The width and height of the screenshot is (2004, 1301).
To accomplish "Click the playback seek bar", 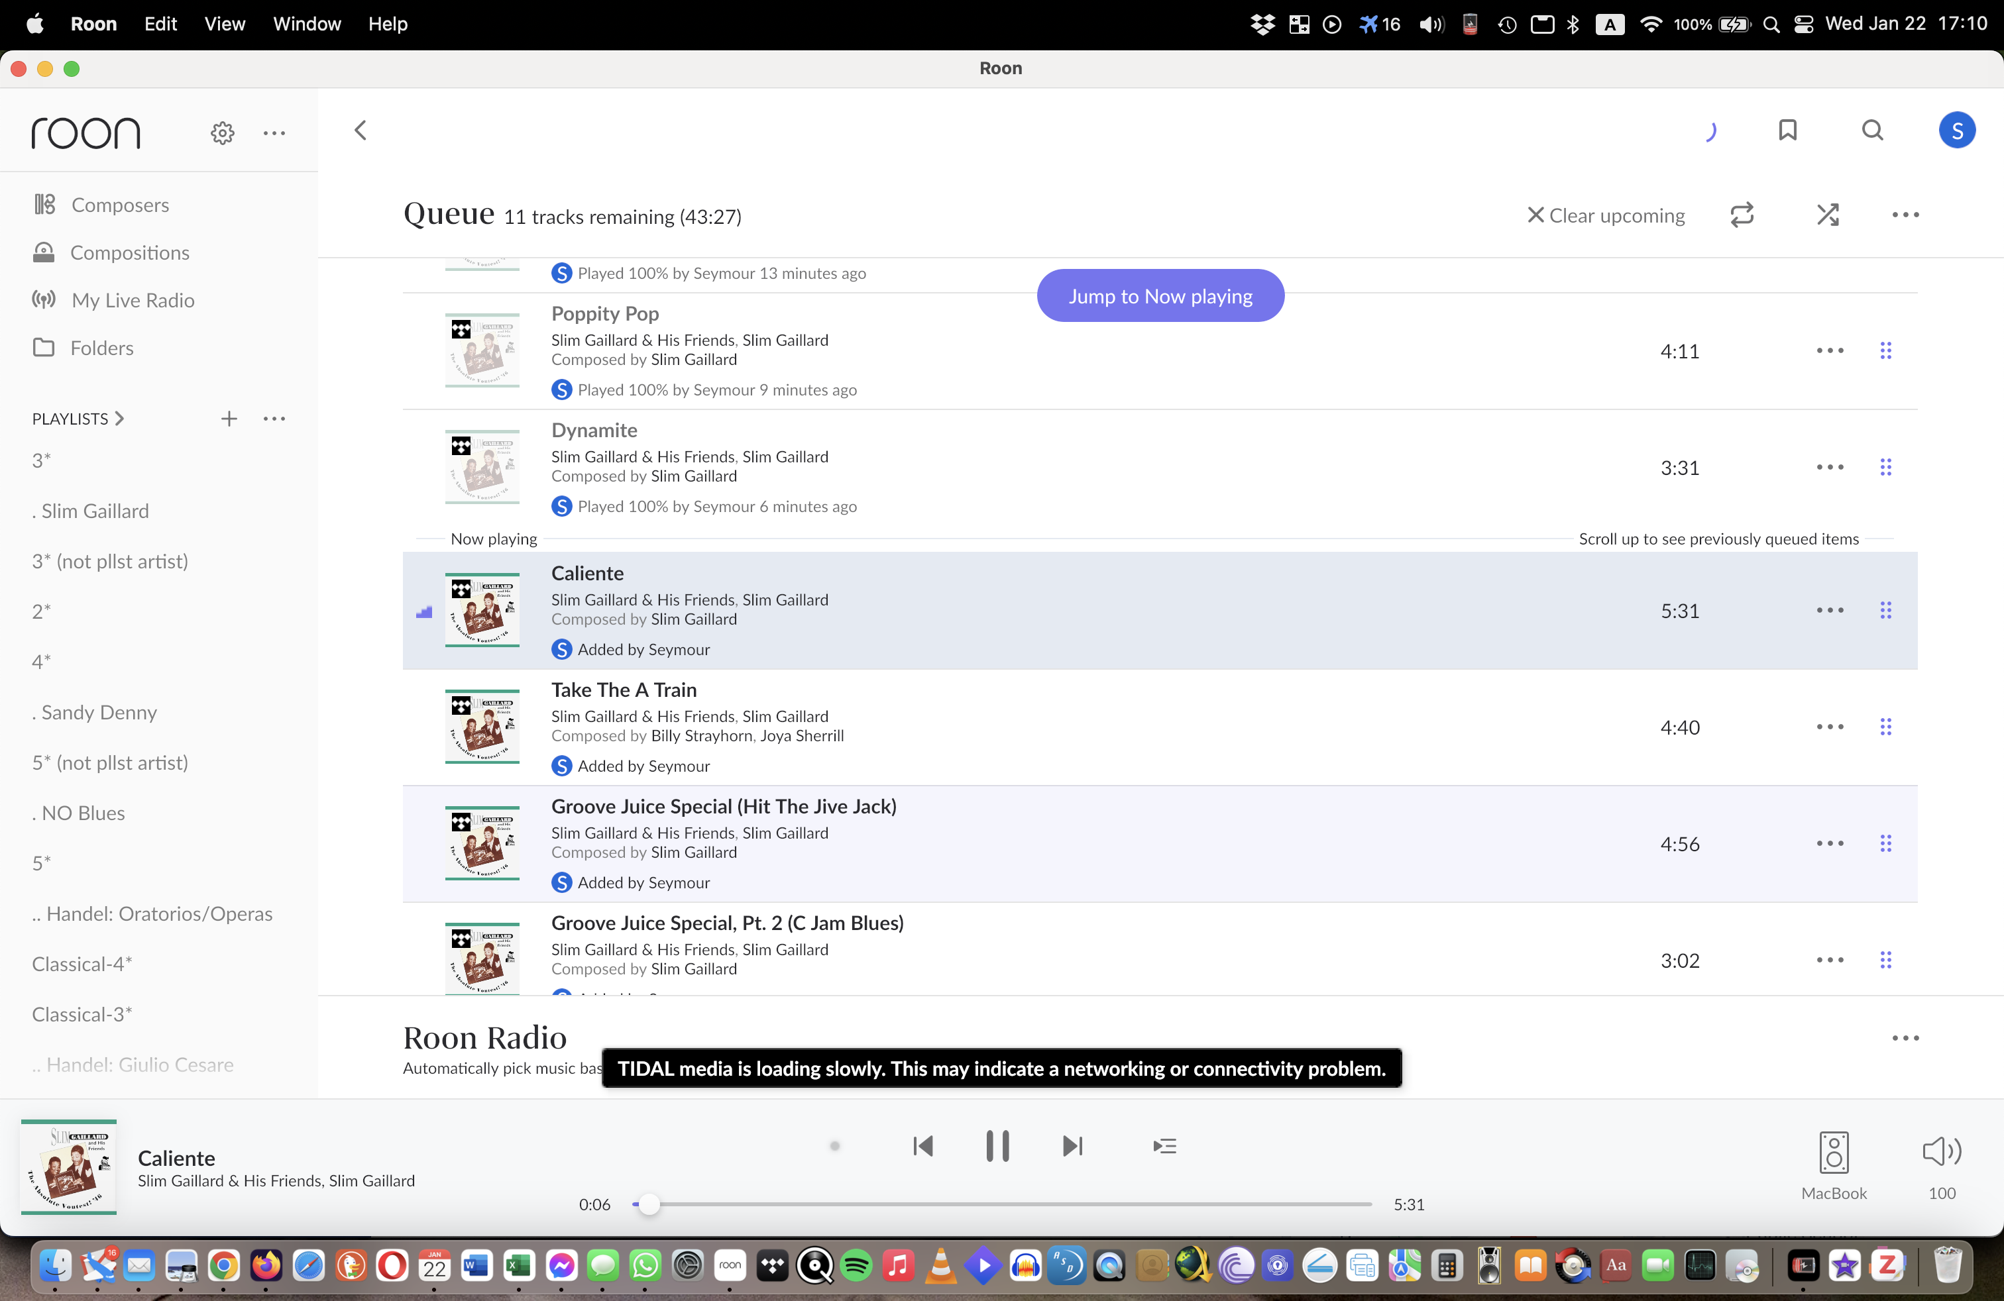I will tap(1002, 1204).
